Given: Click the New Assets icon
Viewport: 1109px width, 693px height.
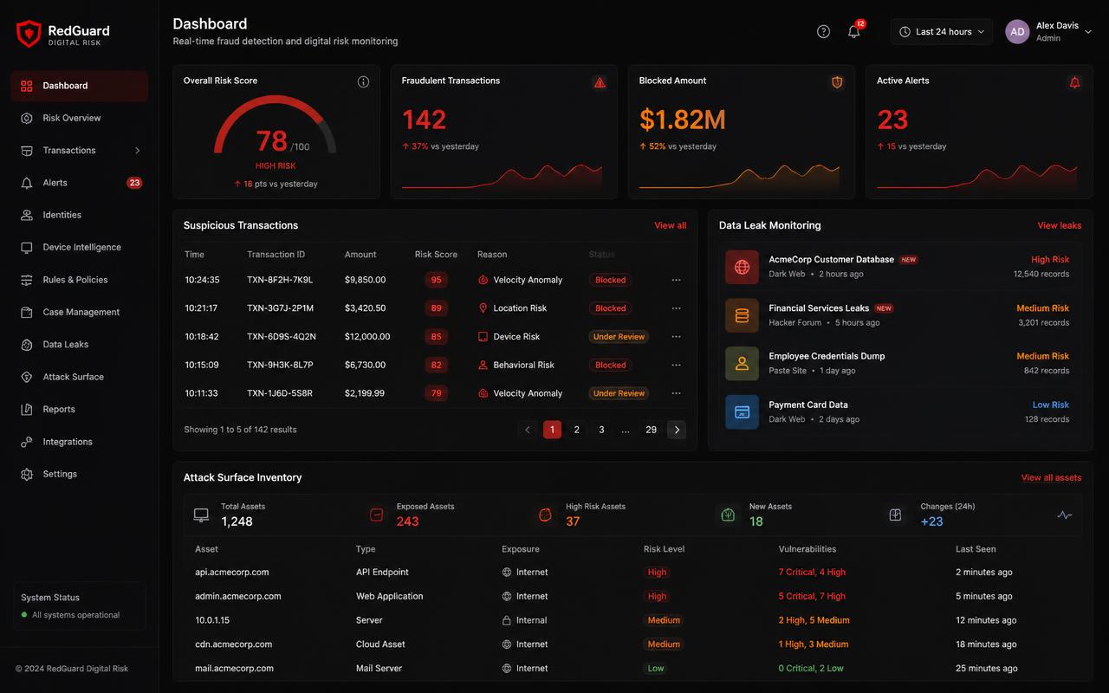Looking at the screenshot, I should [x=728, y=515].
